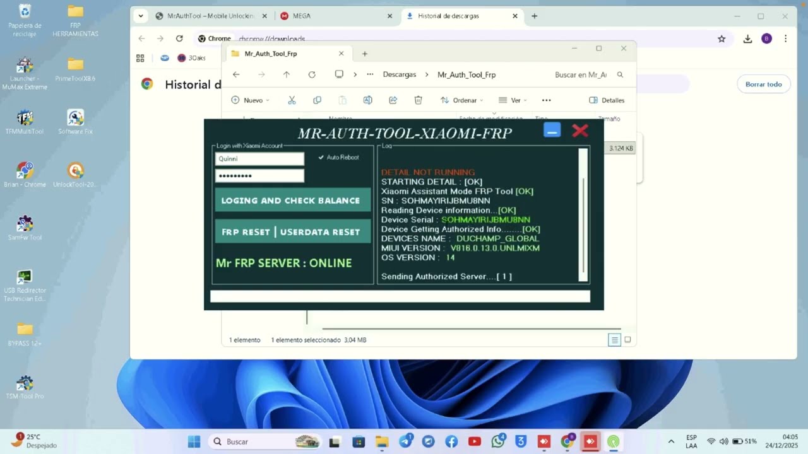
Task: Click the log panel vertical scrollbar
Action: pos(583,214)
